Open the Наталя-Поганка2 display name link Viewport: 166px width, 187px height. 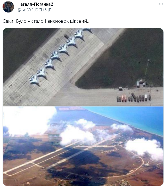click(35, 4)
